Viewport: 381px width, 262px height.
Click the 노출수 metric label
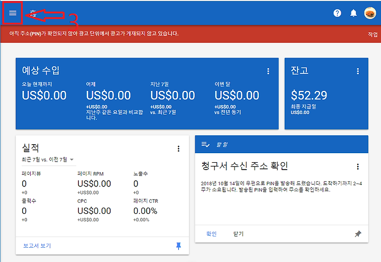[140, 174]
